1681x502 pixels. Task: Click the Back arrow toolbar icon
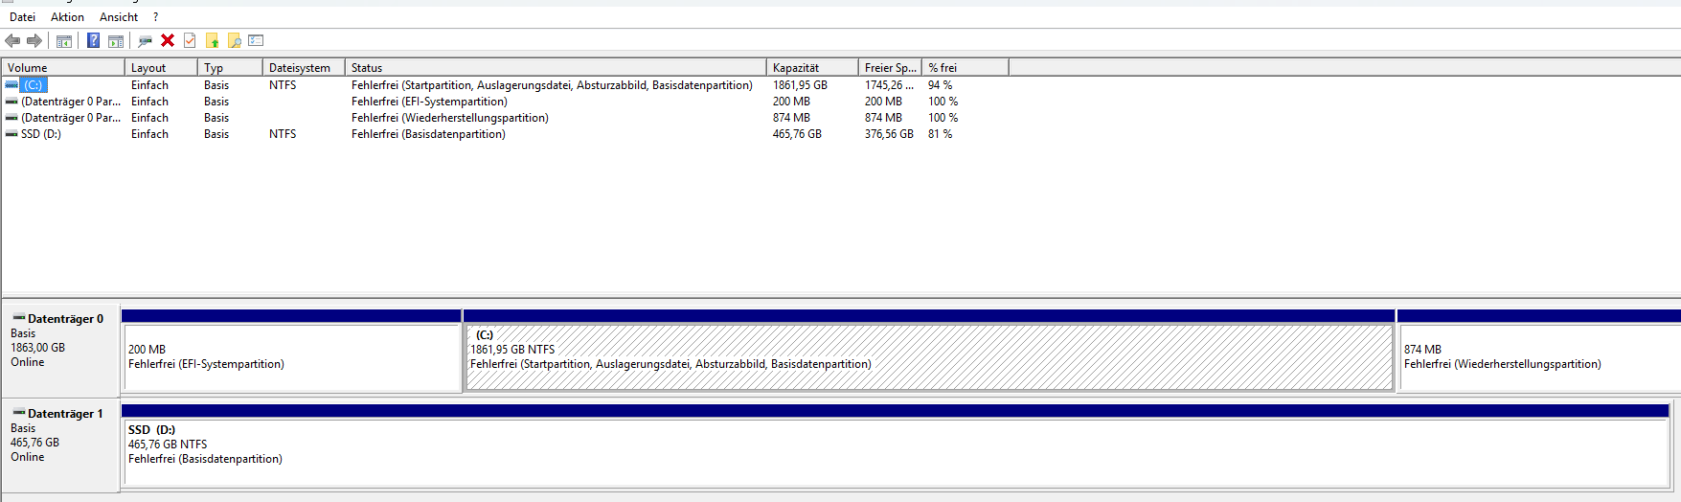(12, 40)
